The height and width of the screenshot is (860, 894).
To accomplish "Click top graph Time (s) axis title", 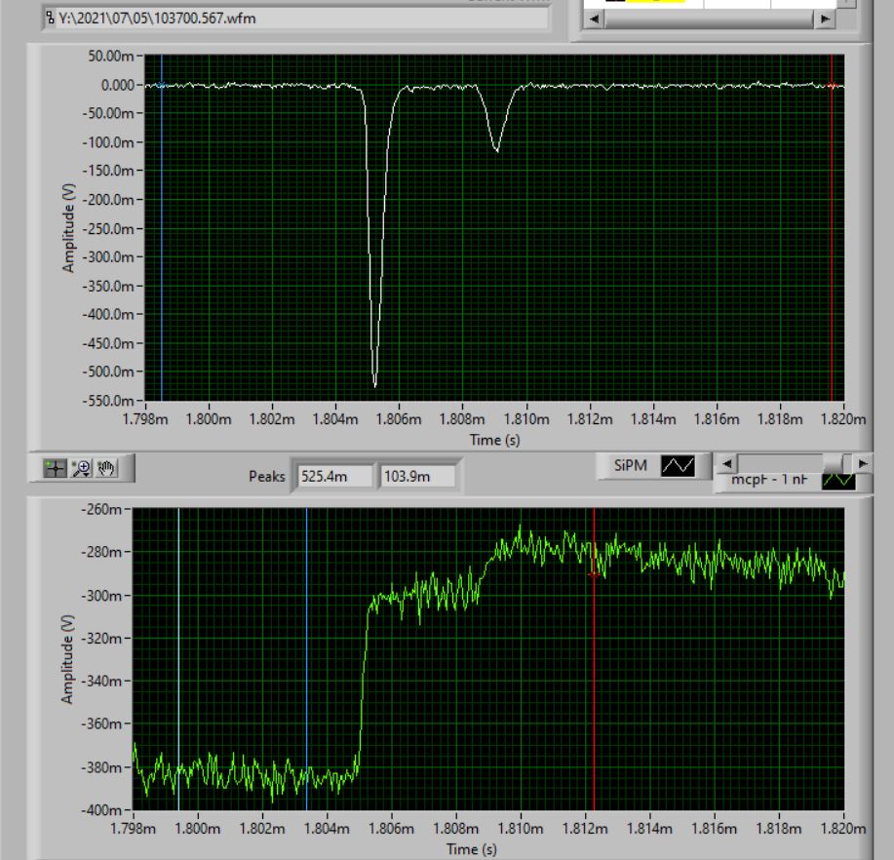I will pos(494,440).
